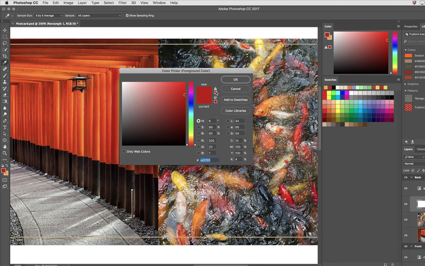Select the Hand tool

(x=5, y=146)
